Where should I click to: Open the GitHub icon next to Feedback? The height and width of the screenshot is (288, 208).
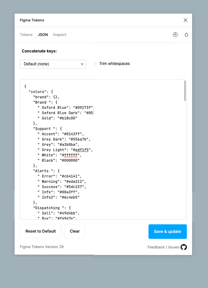point(184,247)
